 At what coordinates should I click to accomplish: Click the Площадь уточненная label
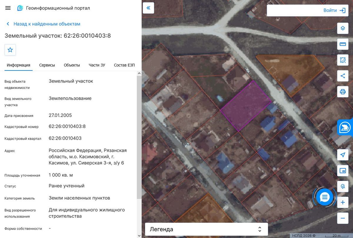tap(22, 175)
